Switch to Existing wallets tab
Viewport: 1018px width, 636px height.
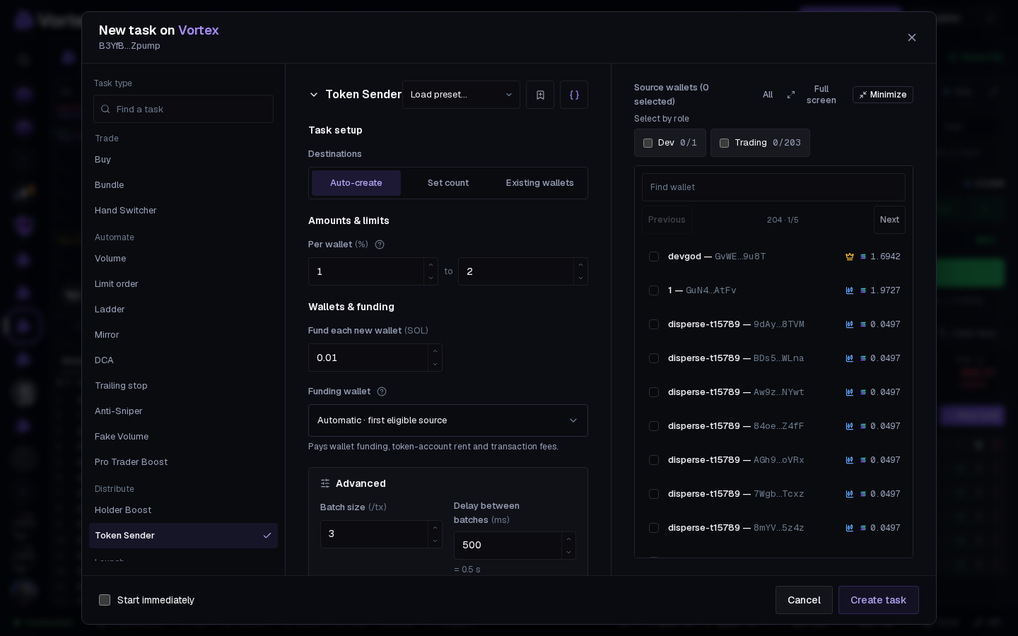click(x=540, y=183)
